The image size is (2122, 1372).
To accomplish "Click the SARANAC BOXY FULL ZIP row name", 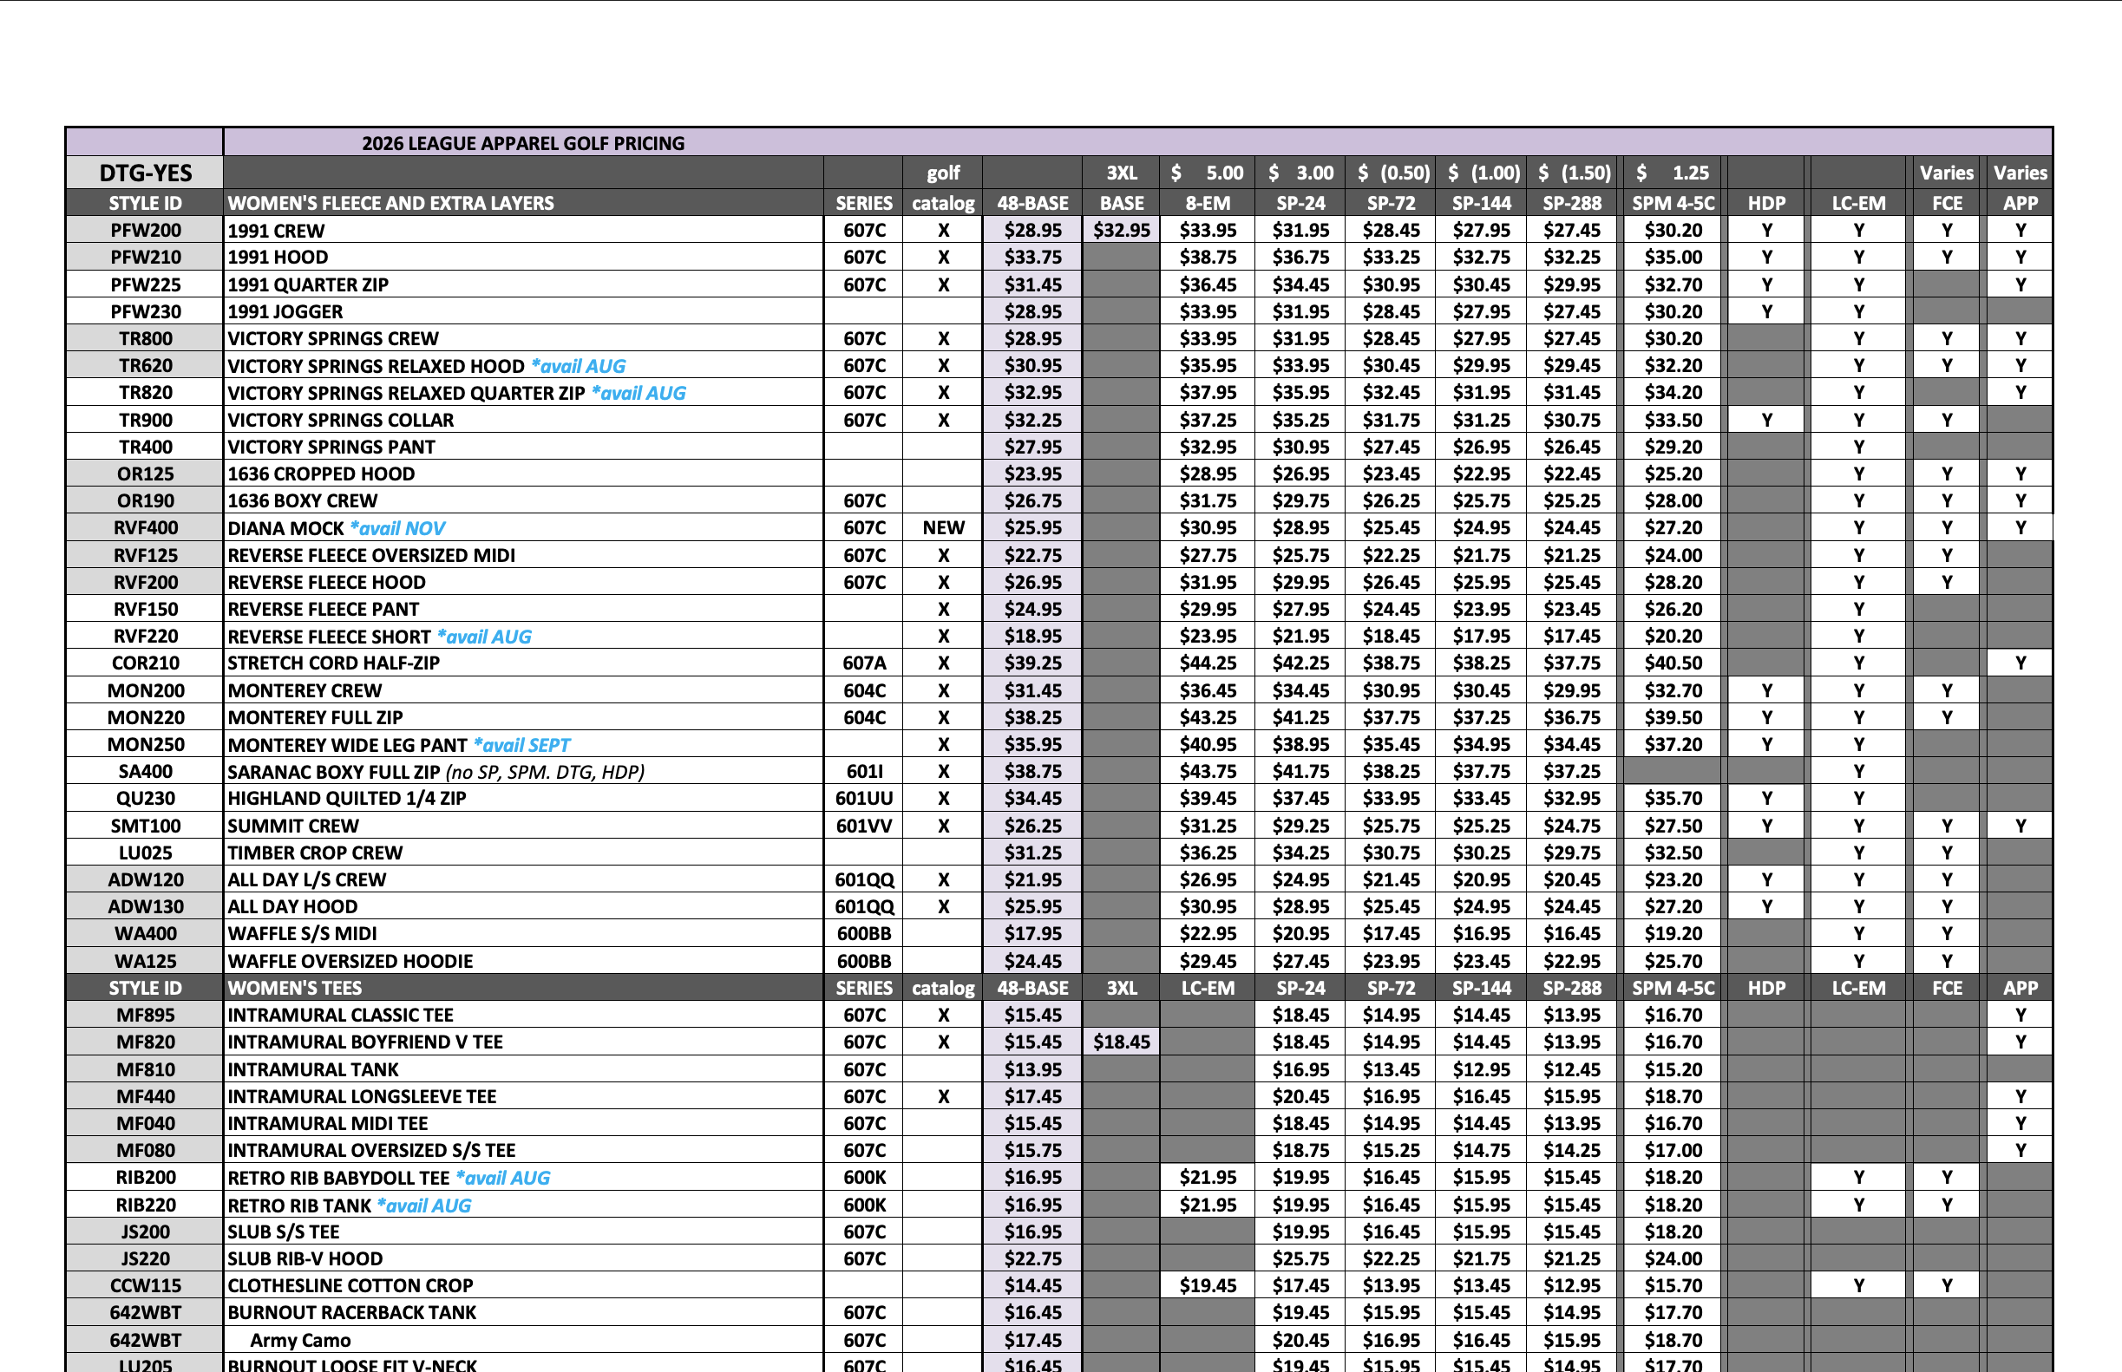I will (333, 772).
